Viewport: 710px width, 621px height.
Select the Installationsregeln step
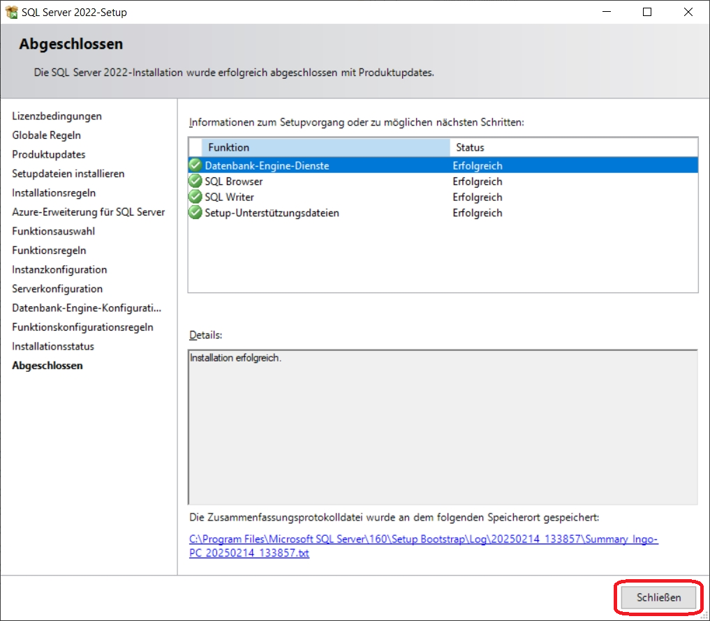[x=54, y=193]
